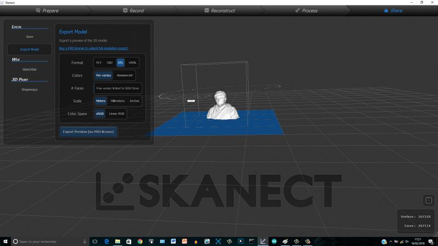Open Microsoft Edge from the taskbar

[x=106, y=241]
